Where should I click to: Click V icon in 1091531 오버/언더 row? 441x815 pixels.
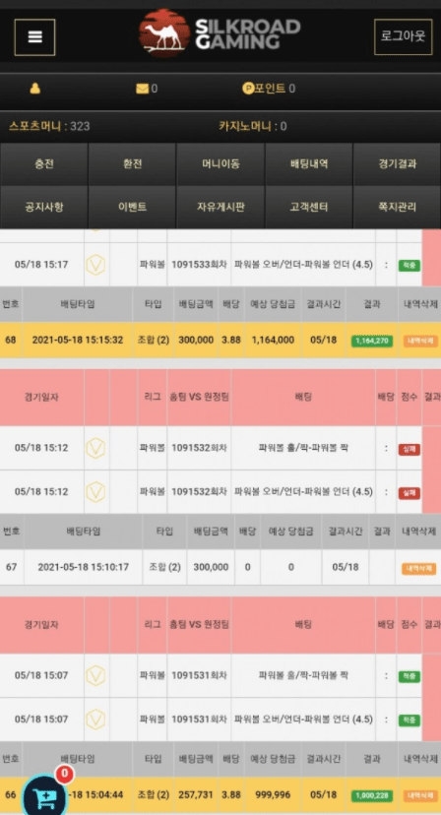(95, 720)
